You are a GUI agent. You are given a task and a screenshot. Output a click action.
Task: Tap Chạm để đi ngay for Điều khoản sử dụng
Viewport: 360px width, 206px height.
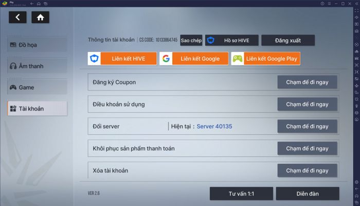(307, 105)
